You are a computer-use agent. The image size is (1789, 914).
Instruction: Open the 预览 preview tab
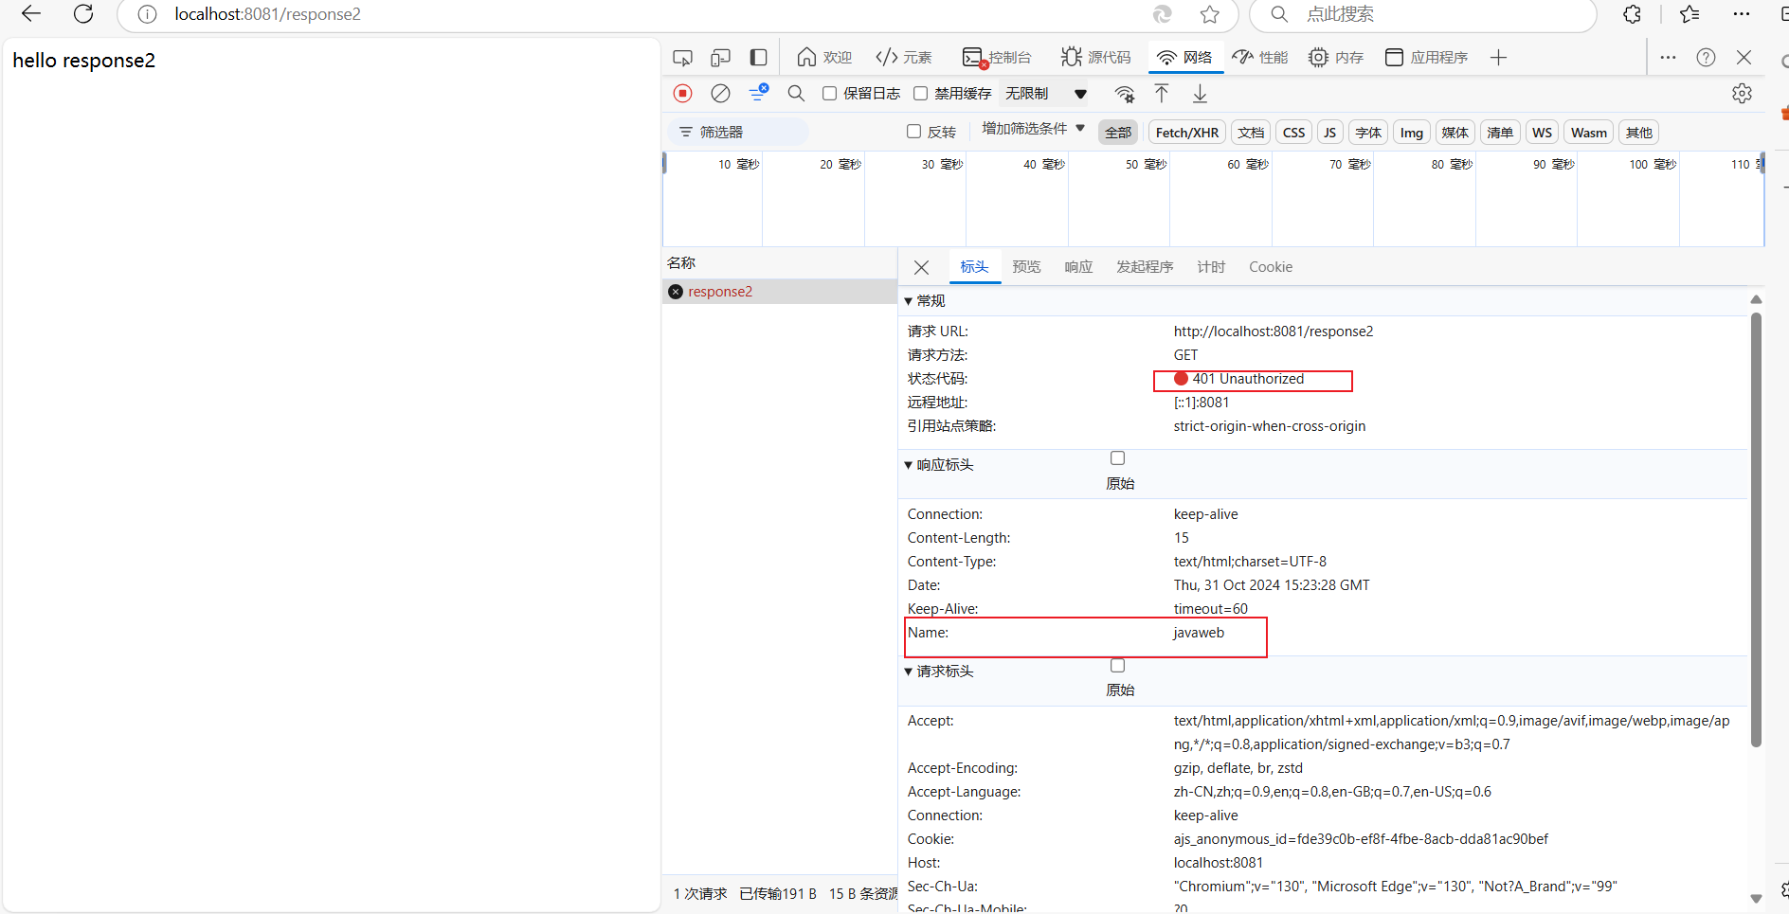point(1026,267)
